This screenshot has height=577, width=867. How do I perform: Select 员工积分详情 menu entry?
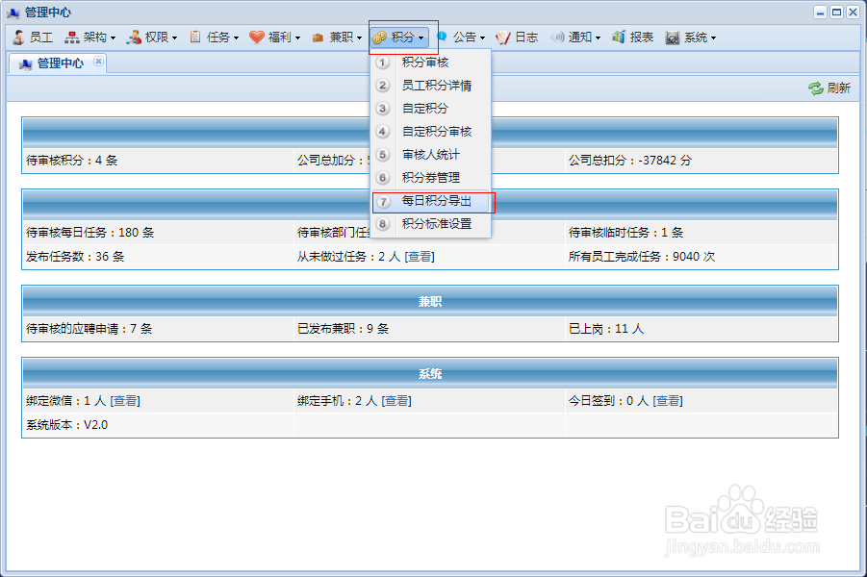(x=431, y=86)
